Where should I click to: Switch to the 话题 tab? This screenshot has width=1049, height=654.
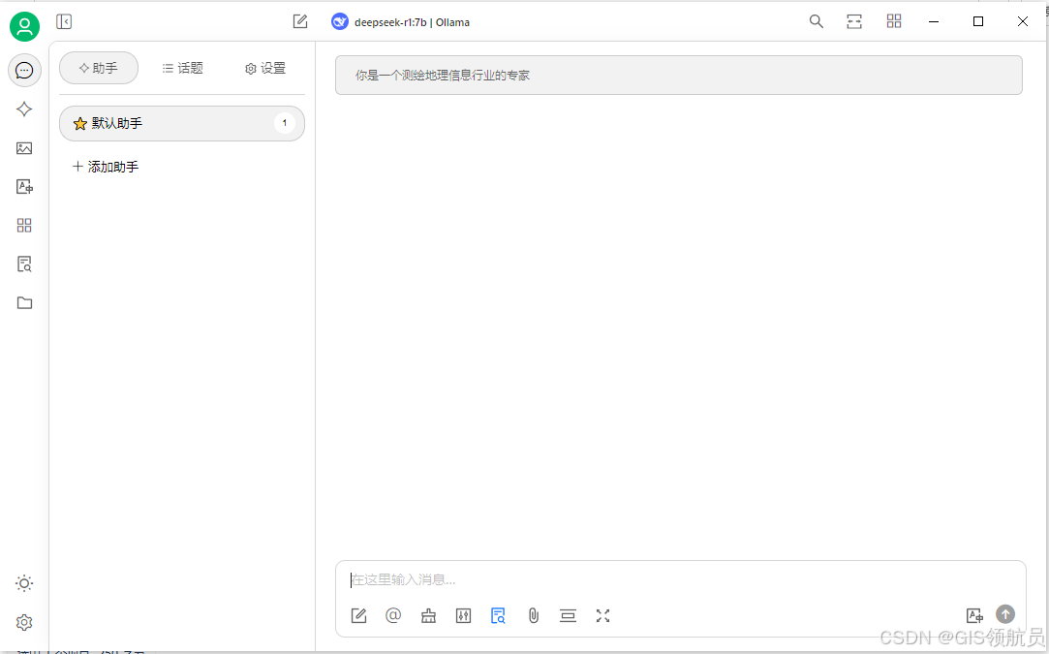pyautogui.click(x=183, y=68)
